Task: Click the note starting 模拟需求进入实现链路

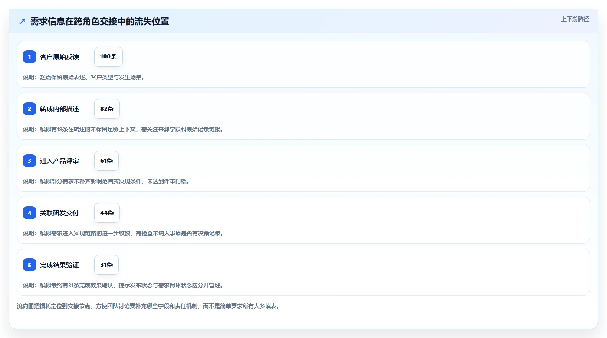Action: [123, 233]
